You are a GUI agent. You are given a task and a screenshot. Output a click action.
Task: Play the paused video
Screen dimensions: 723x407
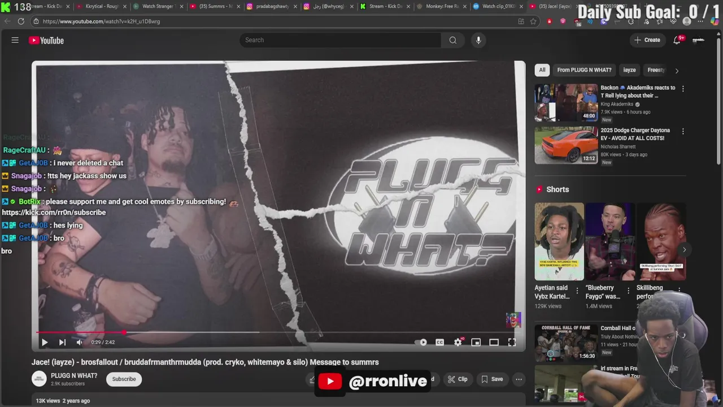click(x=45, y=342)
